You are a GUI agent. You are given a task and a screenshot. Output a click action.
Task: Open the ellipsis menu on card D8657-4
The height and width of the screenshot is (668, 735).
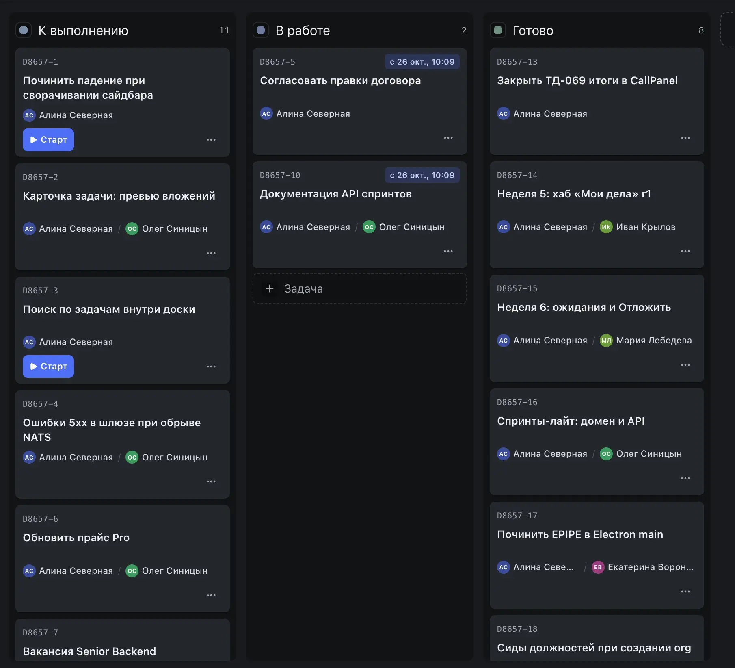pyautogui.click(x=211, y=481)
